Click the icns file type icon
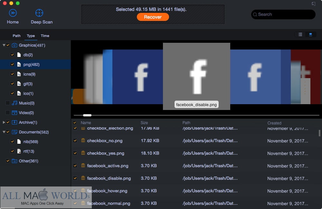 tap(19, 74)
